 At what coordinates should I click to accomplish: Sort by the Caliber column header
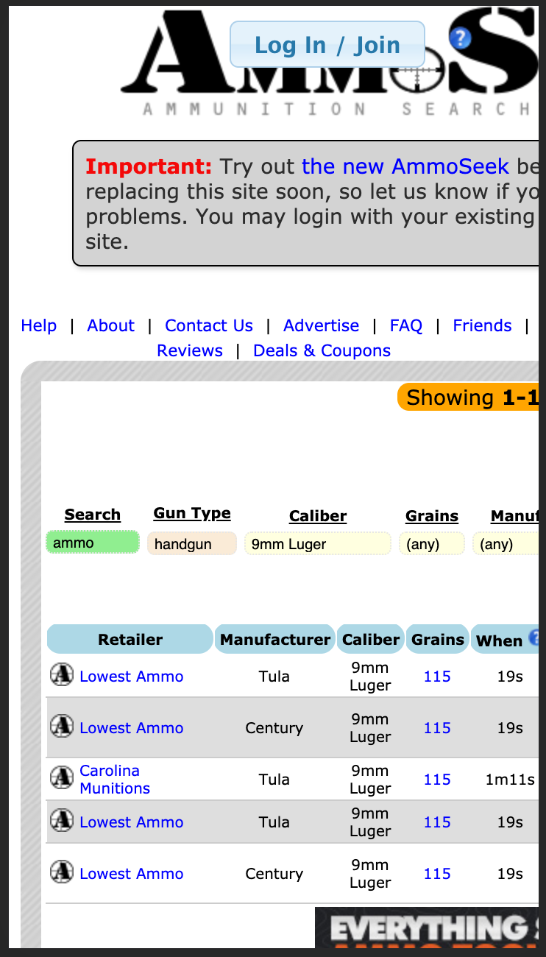pyautogui.click(x=371, y=639)
